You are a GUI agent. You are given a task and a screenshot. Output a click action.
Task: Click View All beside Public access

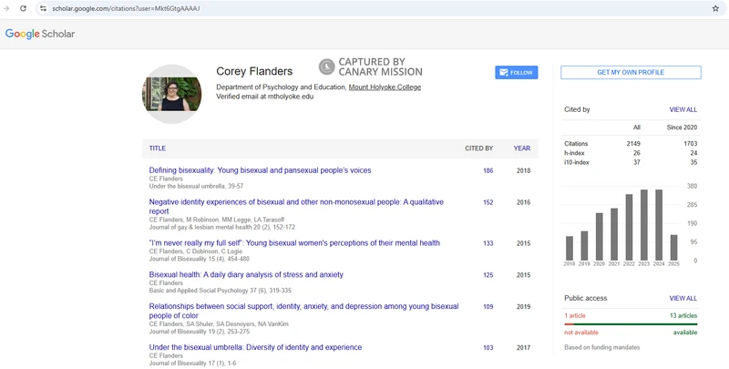[683, 298]
